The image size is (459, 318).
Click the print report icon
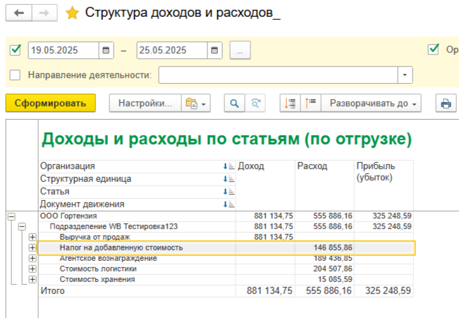(446, 104)
